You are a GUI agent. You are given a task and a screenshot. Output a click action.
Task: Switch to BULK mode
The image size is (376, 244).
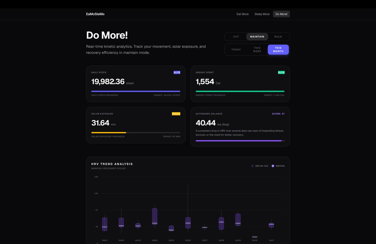(278, 37)
